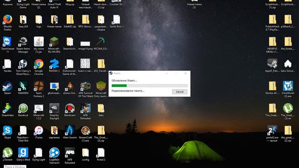
Task: Select the The_Great_...(3).rar uTorrent file
Action: [x=288, y=108]
